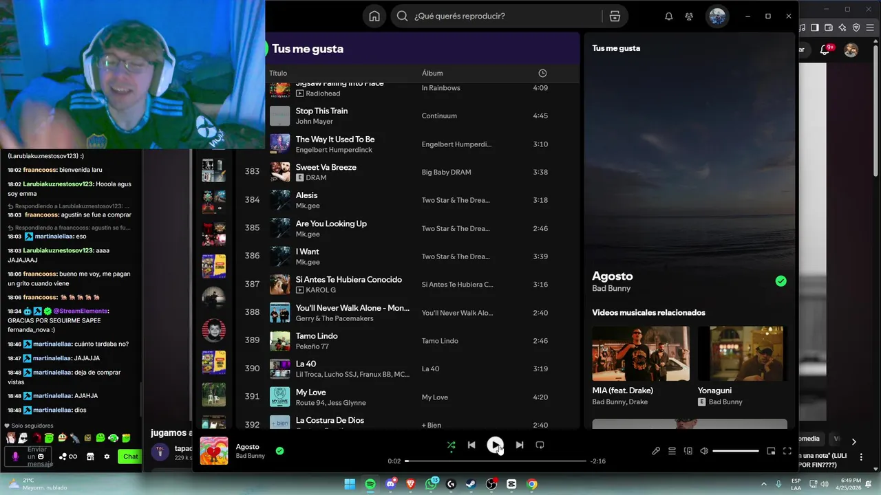The image size is (881, 495).
Task: Open the Big Baby DRAM album link
Action: (x=446, y=173)
